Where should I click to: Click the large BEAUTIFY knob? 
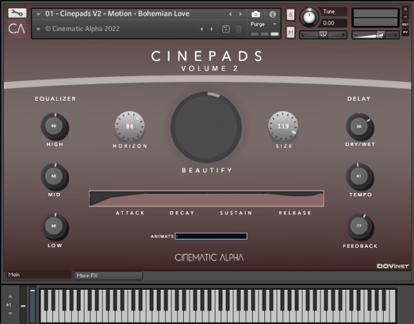206,127
